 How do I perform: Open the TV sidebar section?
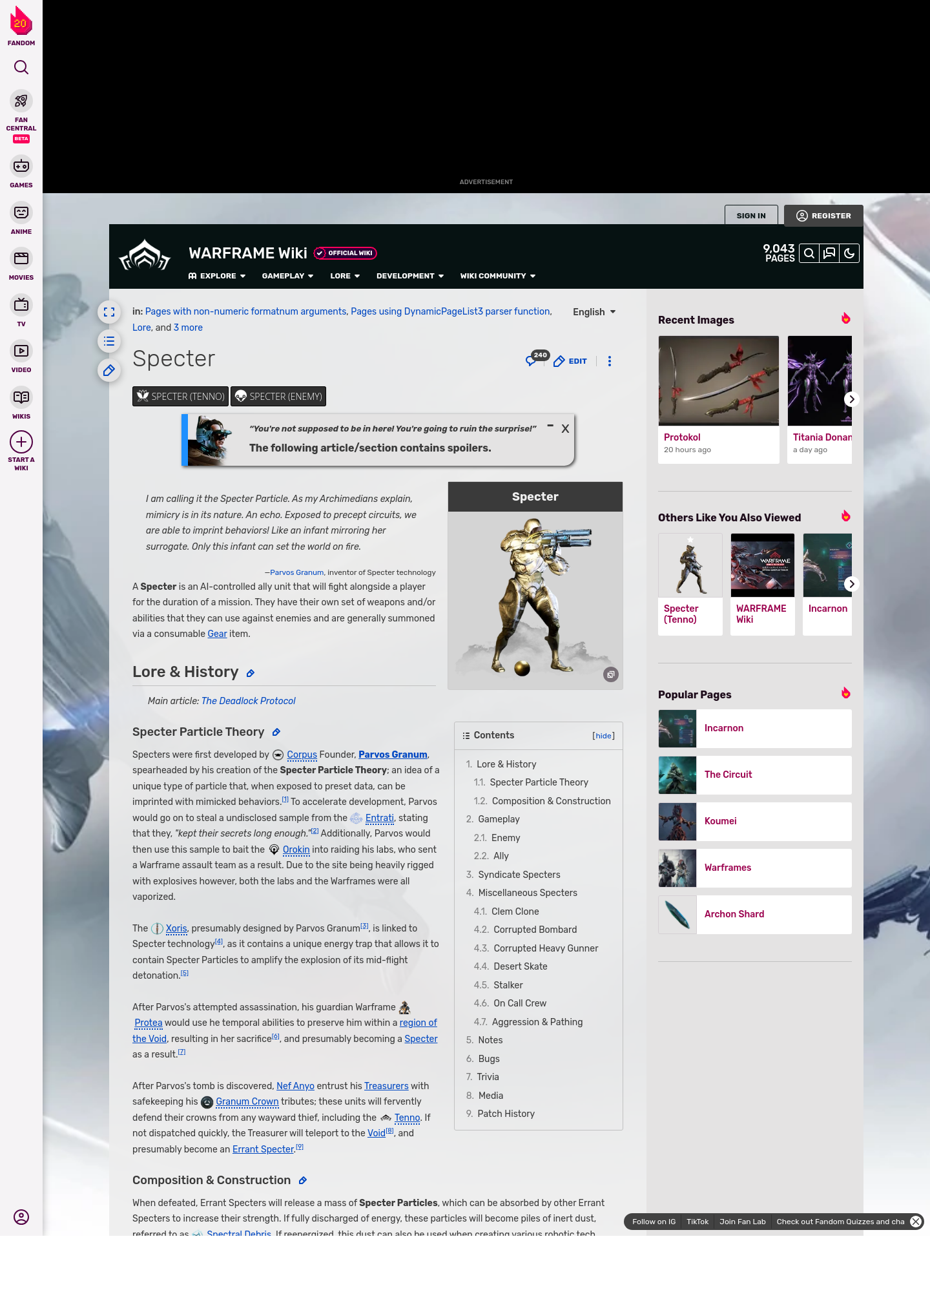(21, 311)
